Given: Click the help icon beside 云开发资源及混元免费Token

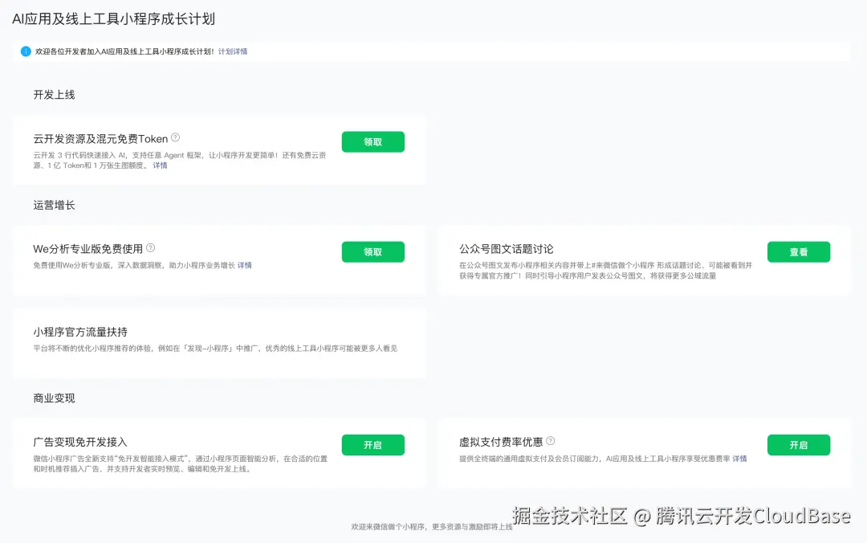Looking at the screenshot, I should pyautogui.click(x=173, y=137).
